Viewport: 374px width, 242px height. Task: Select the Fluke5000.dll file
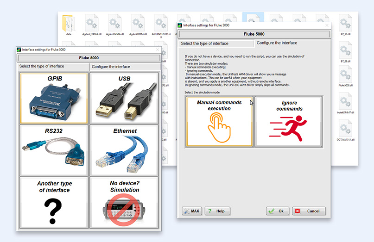coord(346,76)
